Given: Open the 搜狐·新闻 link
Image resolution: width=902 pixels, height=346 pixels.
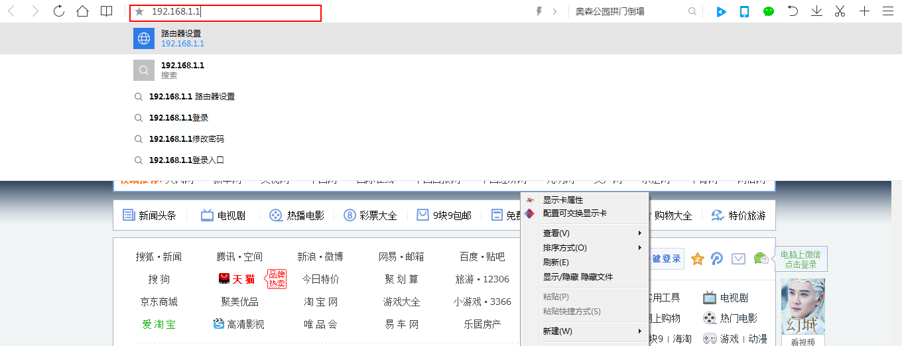Looking at the screenshot, I should tap(159, 257).
